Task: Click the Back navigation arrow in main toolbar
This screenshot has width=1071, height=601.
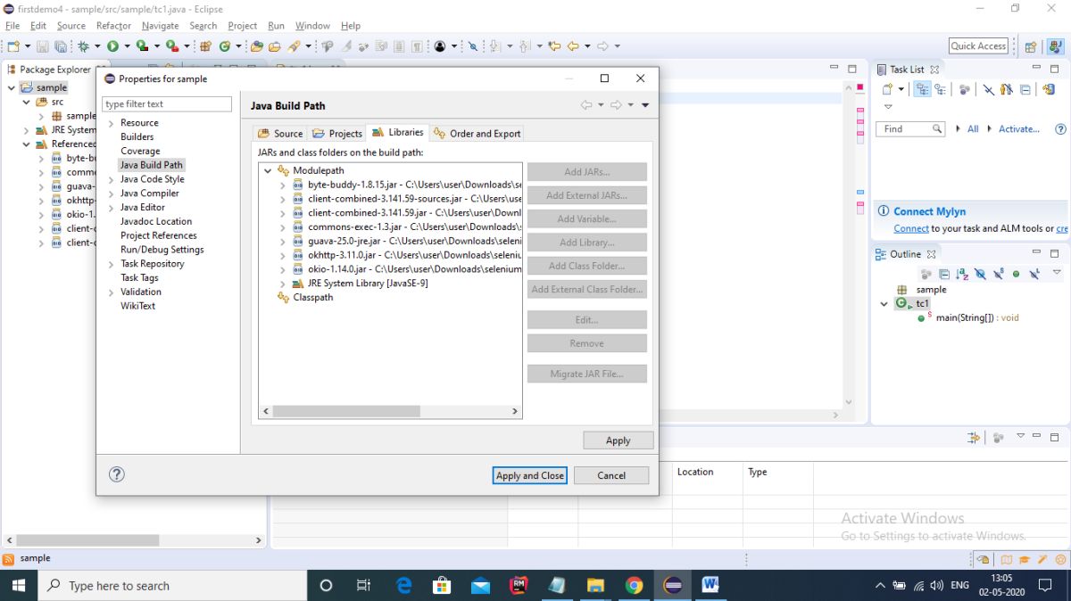Action: 573,46
